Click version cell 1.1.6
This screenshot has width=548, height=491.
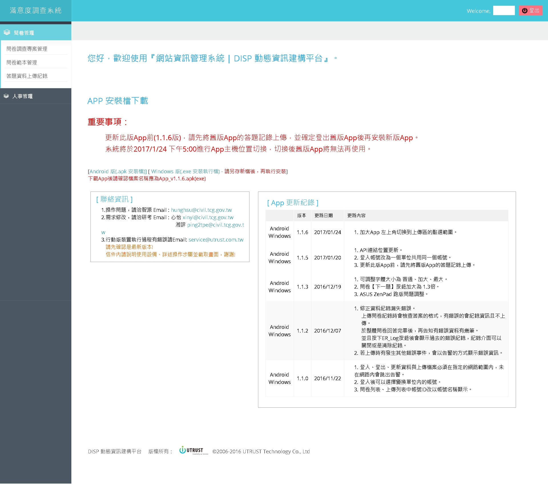click(303, 232)
